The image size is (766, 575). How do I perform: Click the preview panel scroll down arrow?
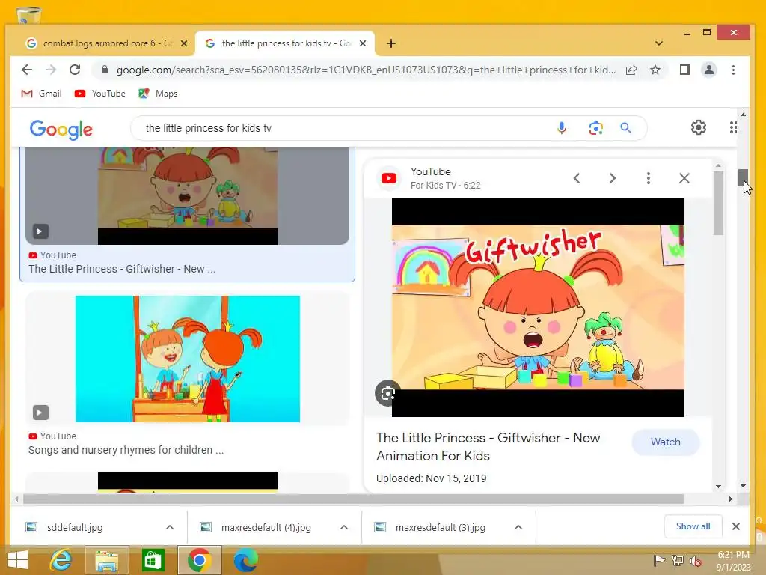(x=718, y=487)
